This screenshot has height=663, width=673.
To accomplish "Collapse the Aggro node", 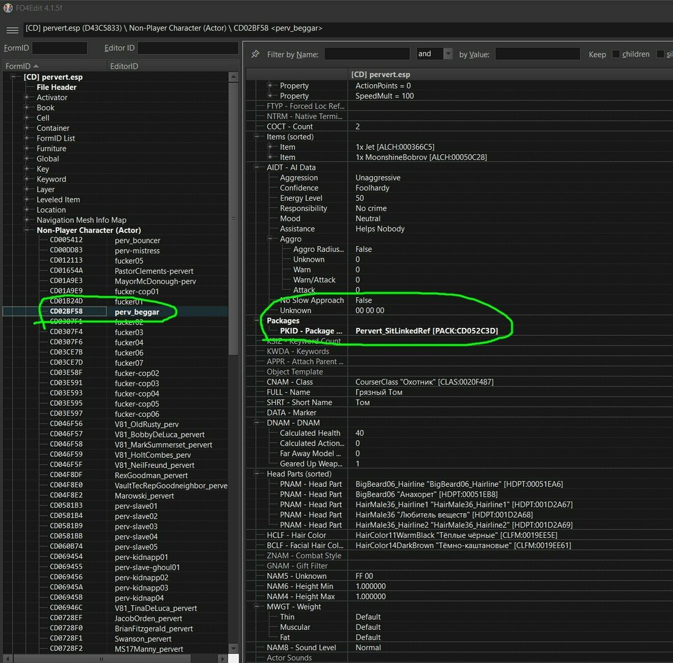I will point(270,239).
